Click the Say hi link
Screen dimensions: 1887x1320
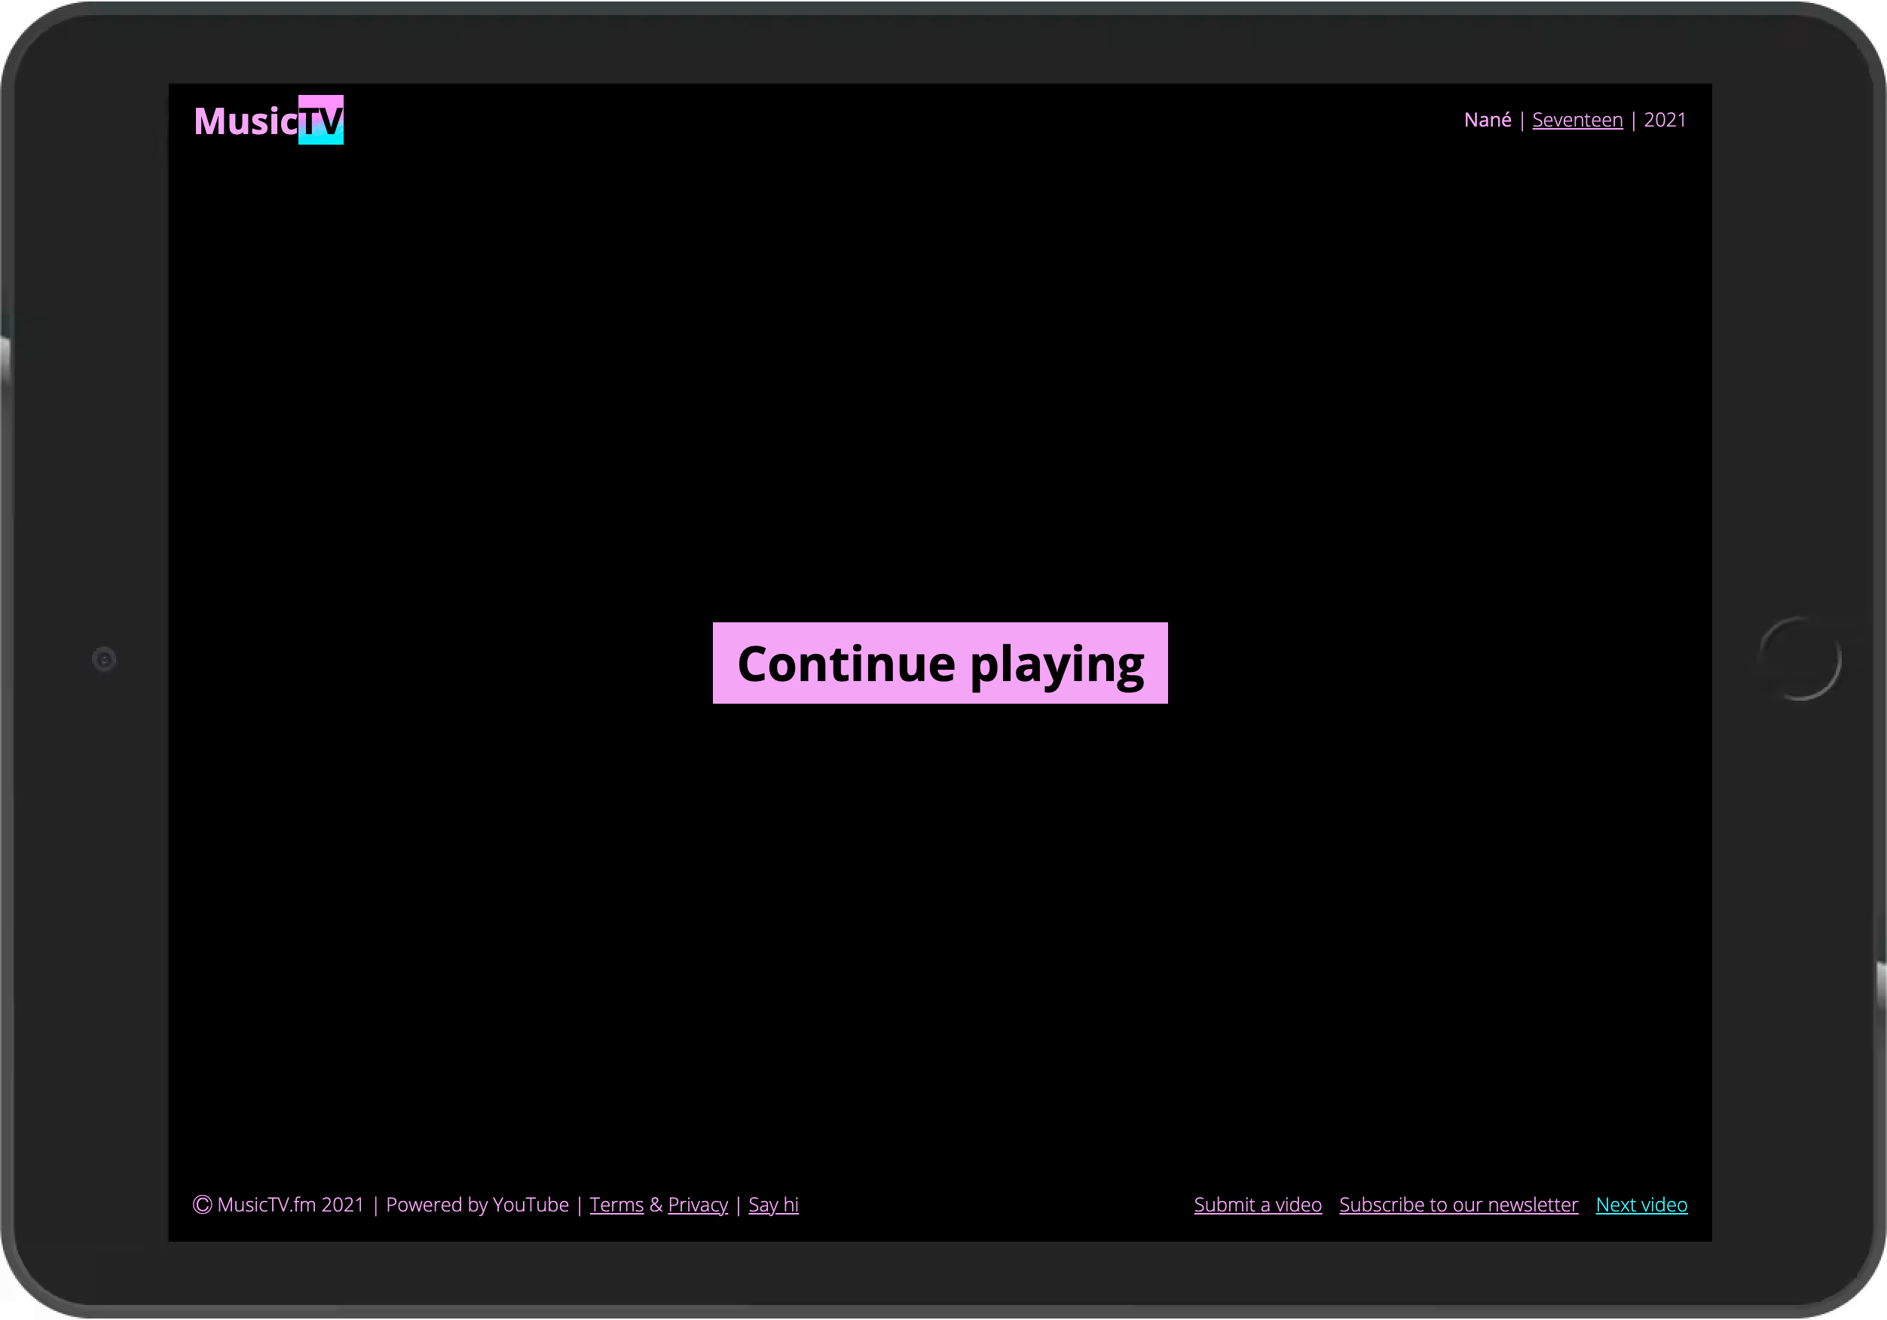(x=772, y=1205)
